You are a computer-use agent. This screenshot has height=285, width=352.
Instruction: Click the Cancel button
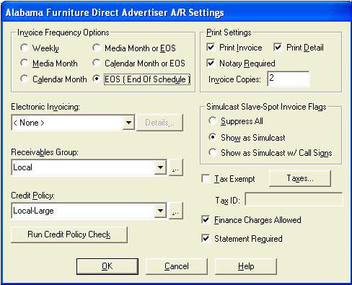[x=177, y=266]
